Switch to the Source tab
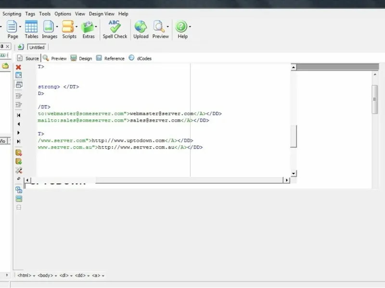The height and width of the screenshot is (288, 385). coord(28,58)
